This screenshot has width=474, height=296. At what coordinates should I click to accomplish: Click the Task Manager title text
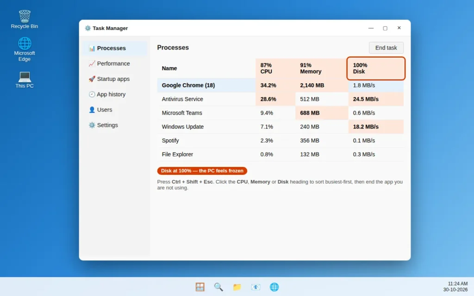[x=110, y=28]
